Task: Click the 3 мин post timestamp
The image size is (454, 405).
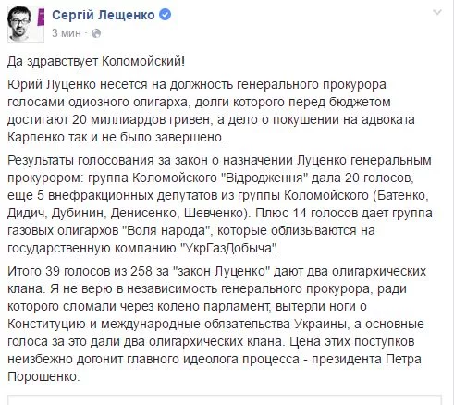Action: pos(67,33)
